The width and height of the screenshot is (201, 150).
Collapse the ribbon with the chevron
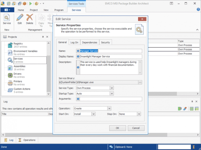click(x=197, y=30)
